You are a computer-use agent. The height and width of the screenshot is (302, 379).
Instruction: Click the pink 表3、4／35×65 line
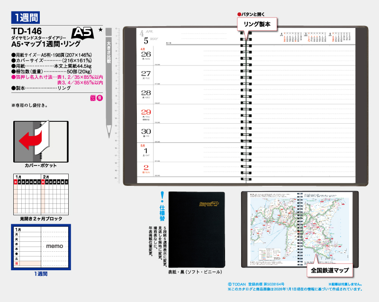click(80, 82)
